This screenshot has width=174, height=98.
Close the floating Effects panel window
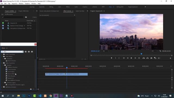click(35, 44)
